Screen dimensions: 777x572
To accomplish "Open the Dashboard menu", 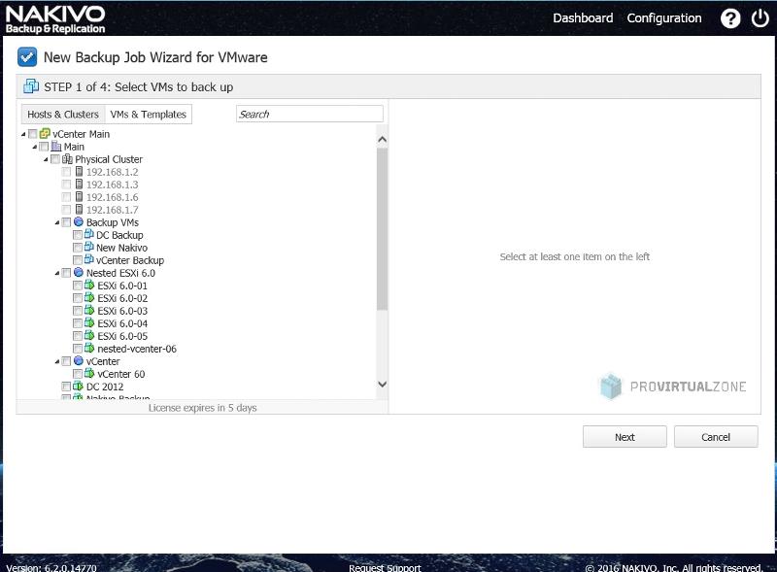I will point(583,18).
